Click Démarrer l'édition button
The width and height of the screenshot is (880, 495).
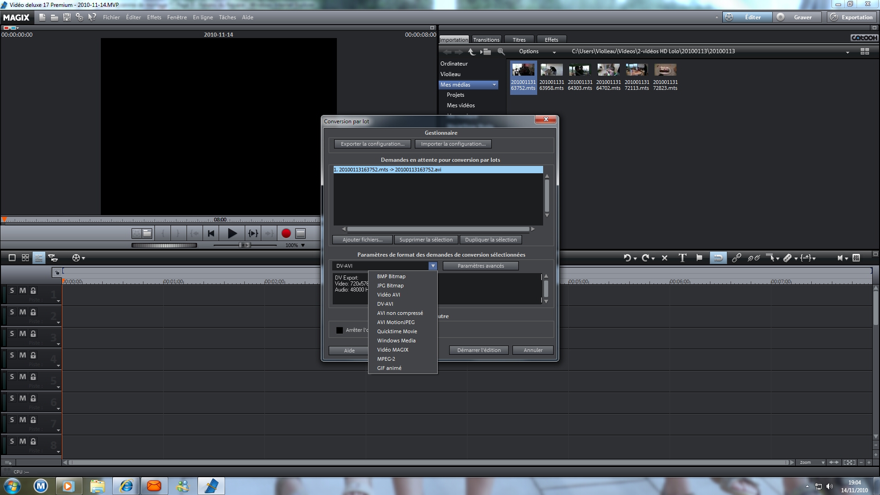[479, 350]
